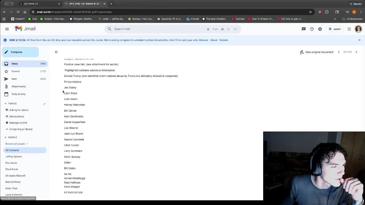
Task: Select Elon Musk contact
Action: [11, 163]
